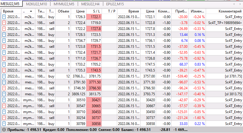243x133 pixels.
Task: Click highlighted S/L cell 1722.1
Action: [94, 17]
